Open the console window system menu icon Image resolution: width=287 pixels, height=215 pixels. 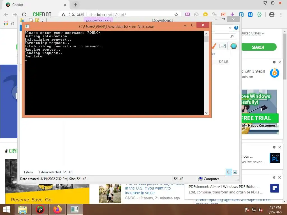coord(27,26)
